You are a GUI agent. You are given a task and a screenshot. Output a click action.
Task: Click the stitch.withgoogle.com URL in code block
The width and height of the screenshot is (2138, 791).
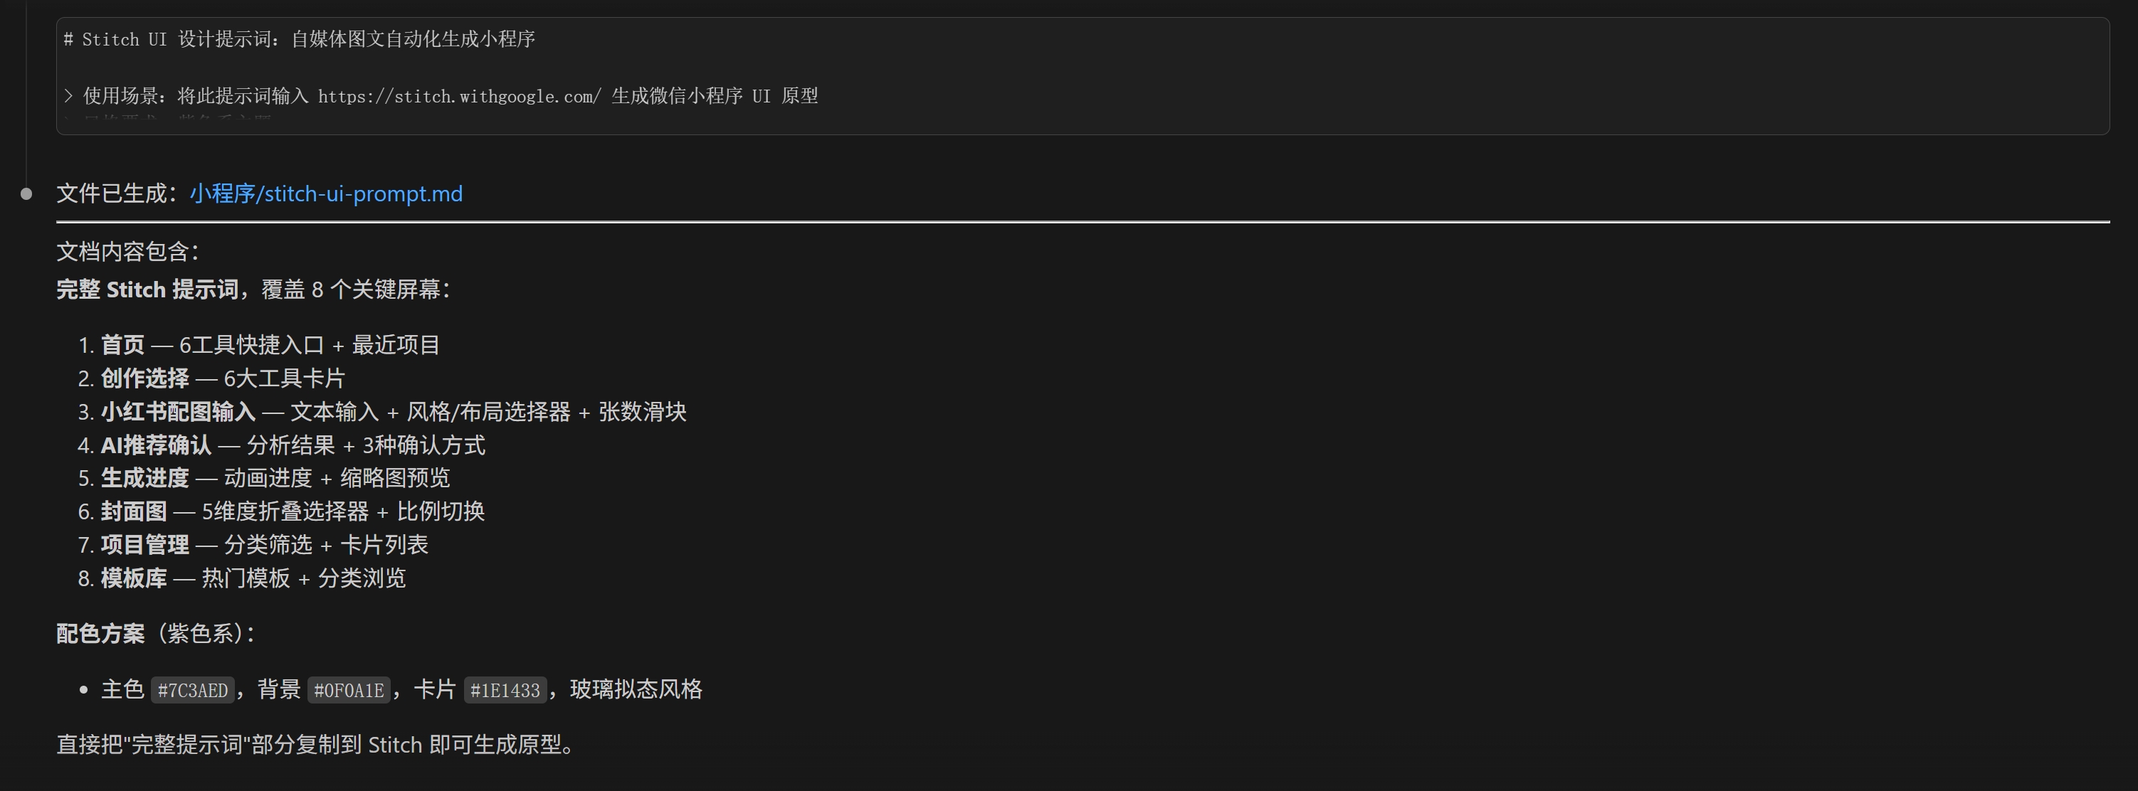(460, 96)
